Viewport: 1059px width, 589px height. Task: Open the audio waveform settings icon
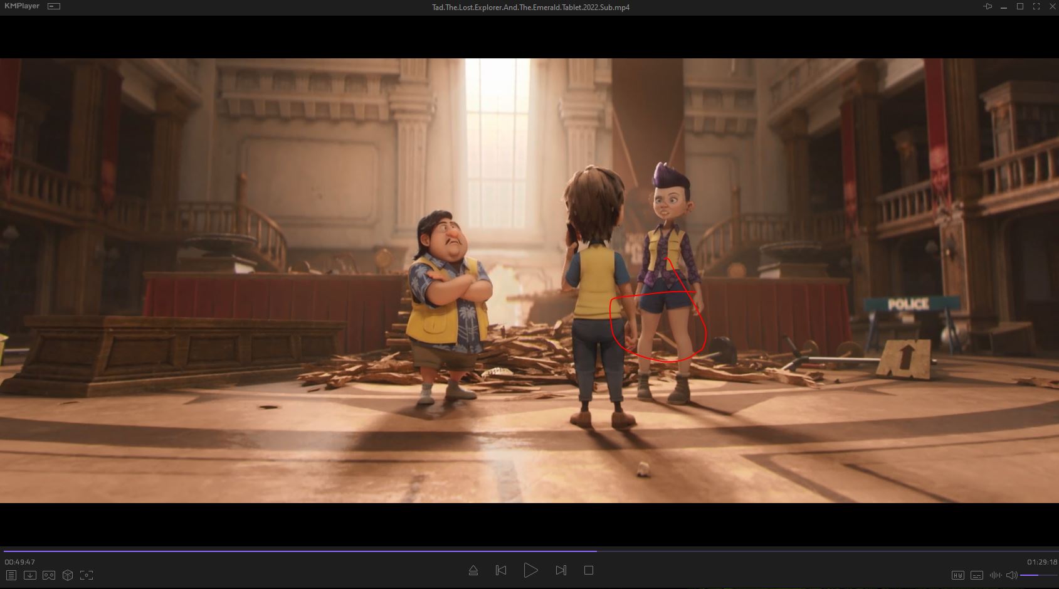pos(995,575)
